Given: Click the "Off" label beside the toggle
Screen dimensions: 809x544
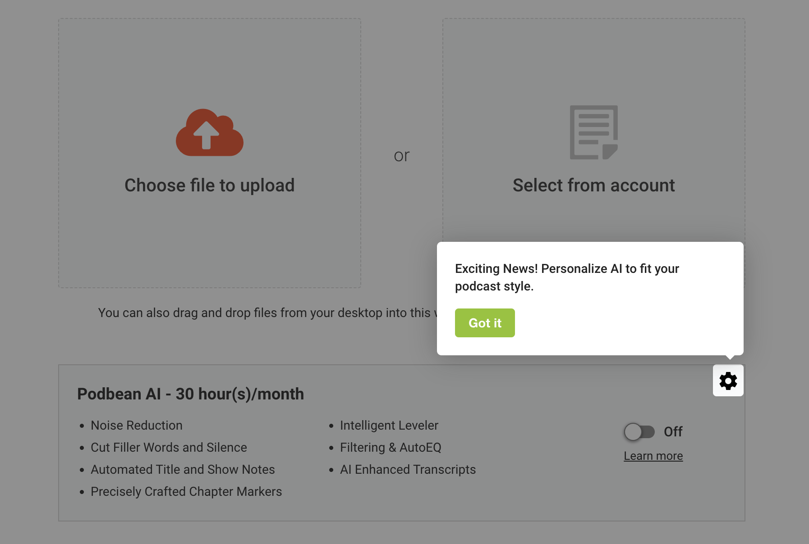Looking at the screenshot, I should click(673, 432).
